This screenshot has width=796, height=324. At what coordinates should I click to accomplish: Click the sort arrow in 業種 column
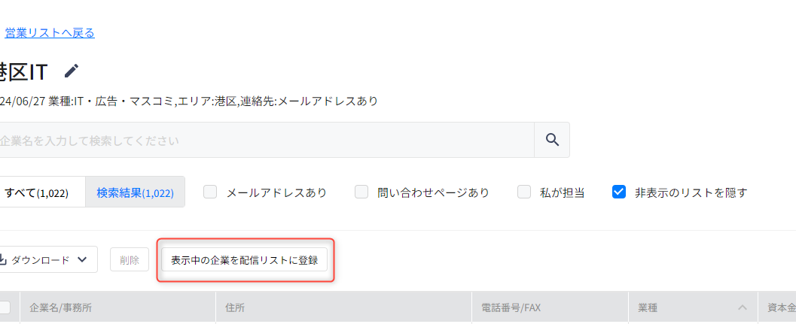pyautogui.click(x=743, y=307)
